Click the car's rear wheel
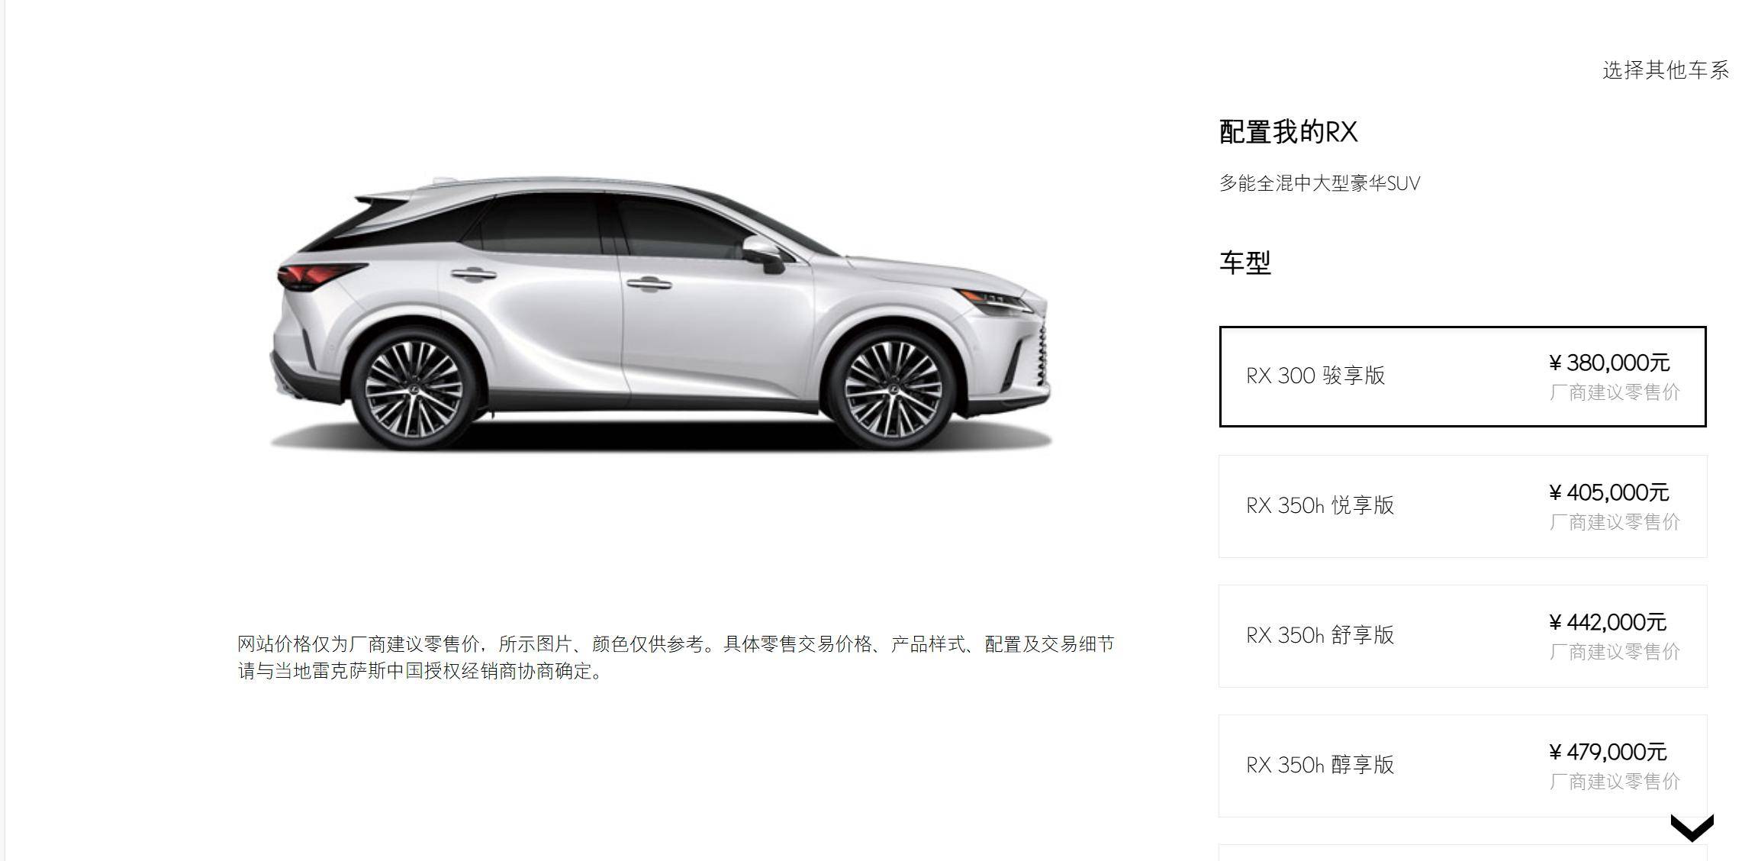This screenshot has width=1758, height=861. (414, 388)
